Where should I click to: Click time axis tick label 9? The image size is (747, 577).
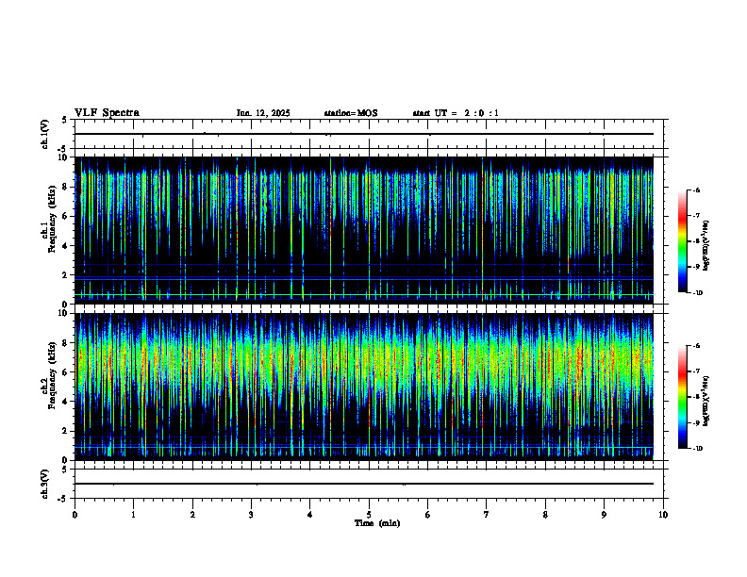pyautogui.click(x=604, y=515)
